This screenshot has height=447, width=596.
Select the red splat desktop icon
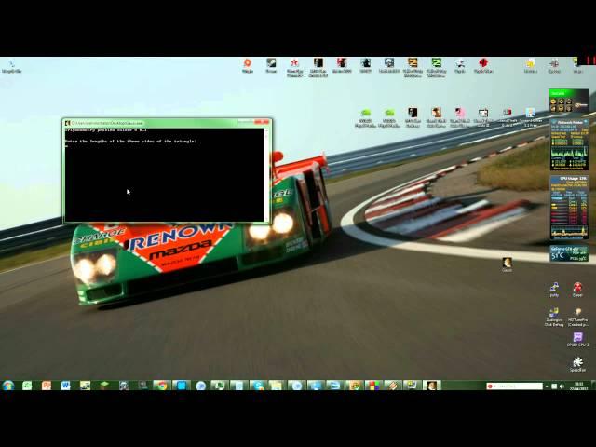point(483,66)
